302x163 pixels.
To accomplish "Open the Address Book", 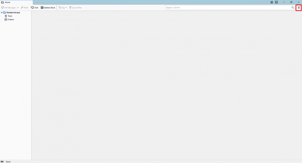I will pyautogui.click(x=48, y=8).
